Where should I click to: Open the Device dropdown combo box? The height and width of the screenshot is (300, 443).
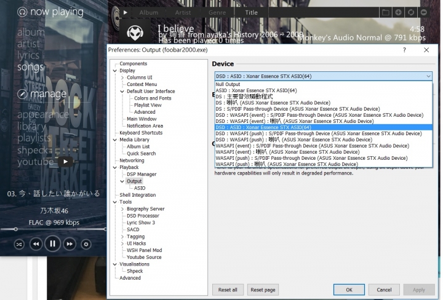pos(323,76)
